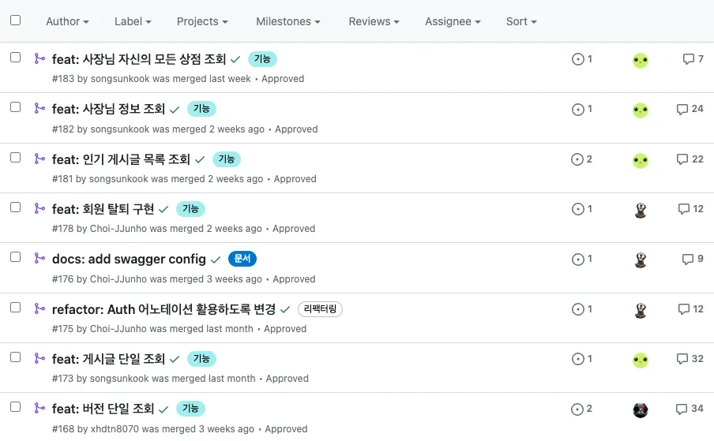
Task: Expand the Label filter dropdown
Action: (133, 21)
